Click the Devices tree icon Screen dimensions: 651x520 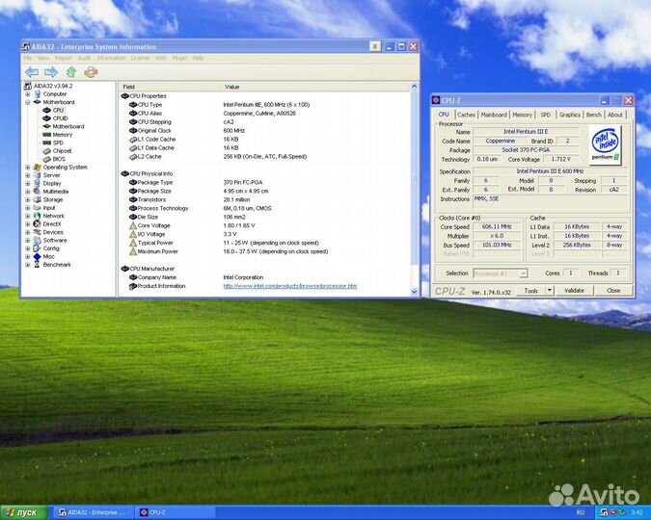38,232
